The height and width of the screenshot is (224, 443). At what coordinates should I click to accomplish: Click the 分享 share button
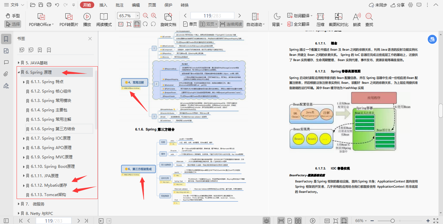397,5
